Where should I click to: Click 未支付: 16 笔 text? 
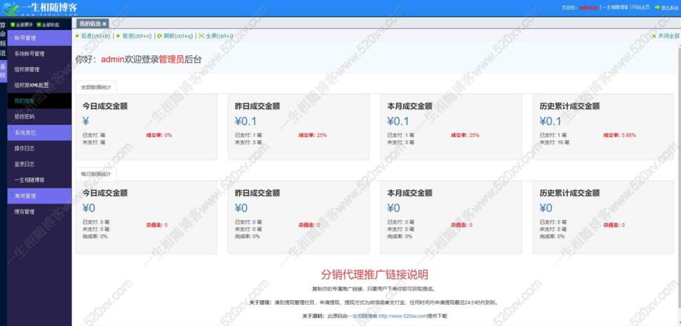(555, 142)
